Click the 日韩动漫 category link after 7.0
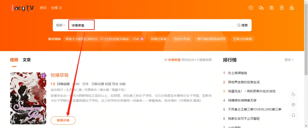 [63, 84]
